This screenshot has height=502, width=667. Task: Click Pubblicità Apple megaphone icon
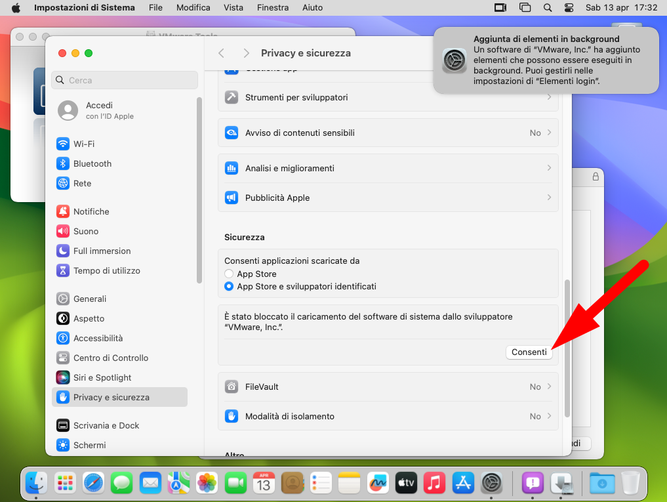pos(232,198)
